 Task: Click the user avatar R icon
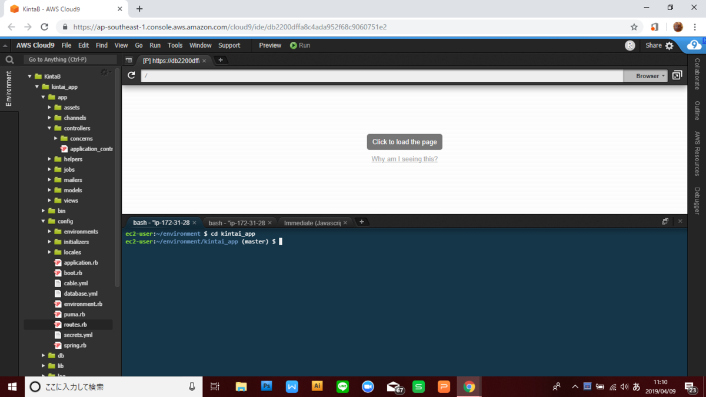click(x=630, y=45)
